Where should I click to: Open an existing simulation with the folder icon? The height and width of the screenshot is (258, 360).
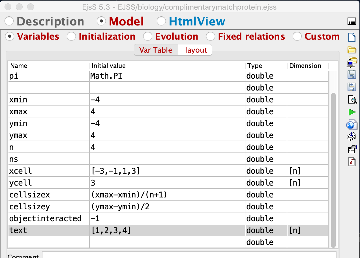(352, 50)
